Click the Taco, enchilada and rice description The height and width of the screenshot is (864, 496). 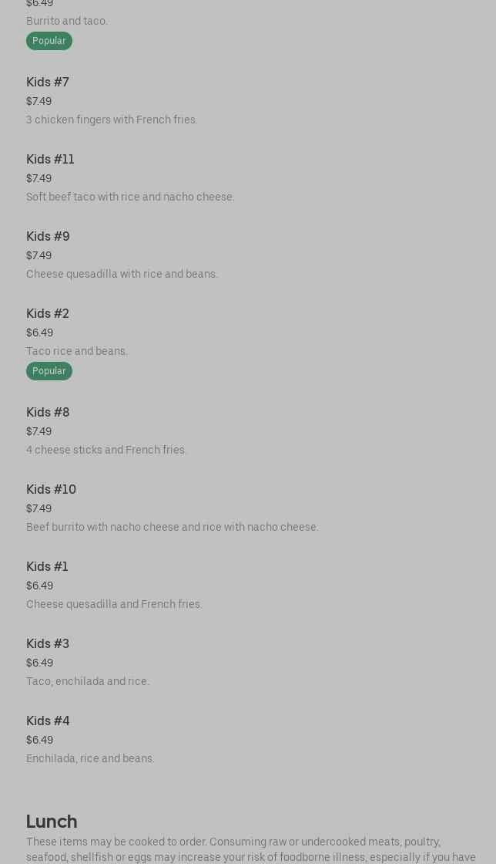[88, 681]
